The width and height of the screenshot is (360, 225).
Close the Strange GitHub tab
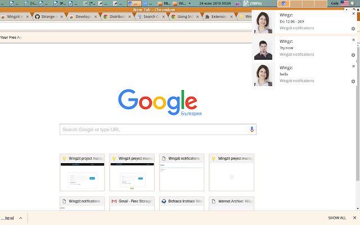point(61,17)
